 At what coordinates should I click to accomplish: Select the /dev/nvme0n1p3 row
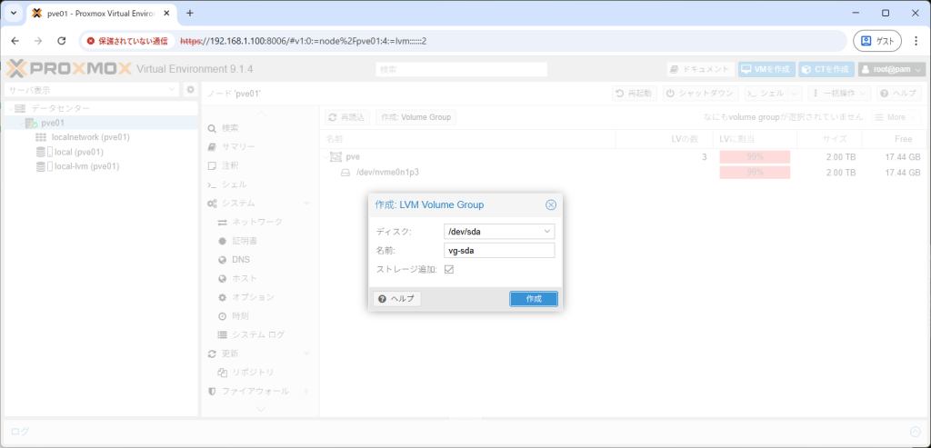pos(624,173)
